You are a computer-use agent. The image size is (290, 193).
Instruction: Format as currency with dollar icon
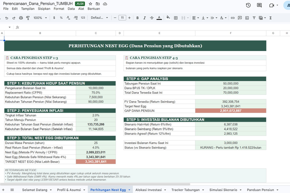coord(54,18)
